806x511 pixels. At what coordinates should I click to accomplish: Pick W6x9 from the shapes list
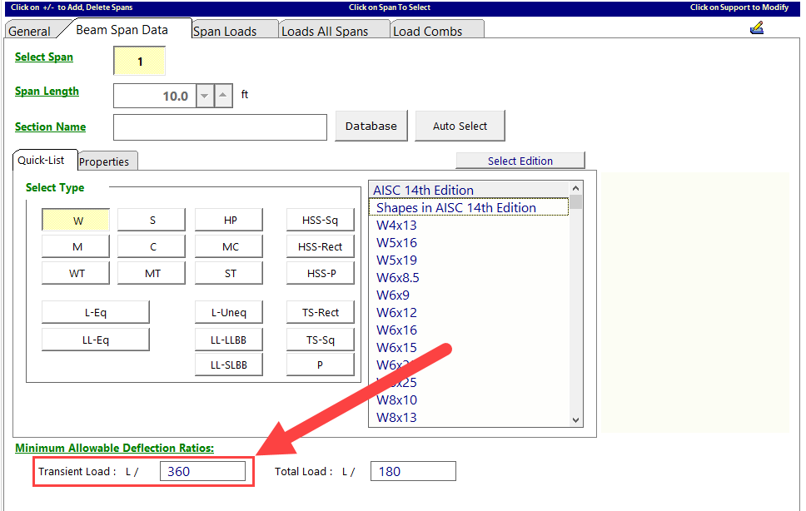pos(469,295)
